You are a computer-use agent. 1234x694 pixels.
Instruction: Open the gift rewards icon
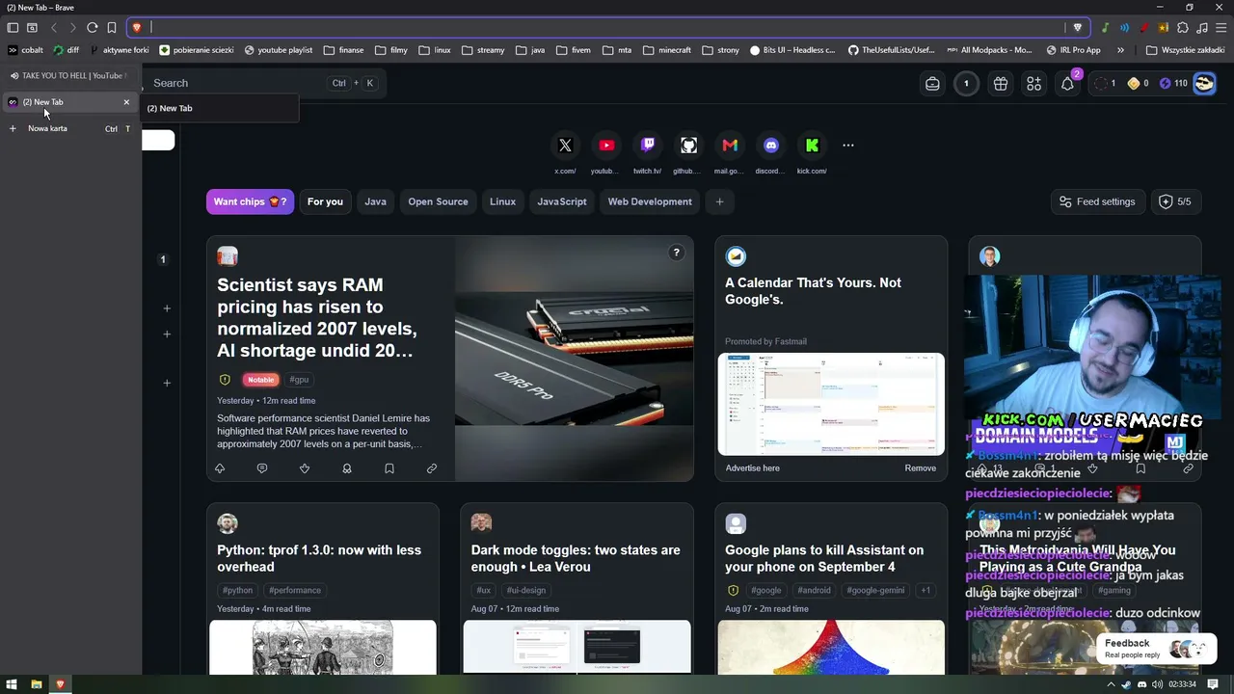point(1001,84)
